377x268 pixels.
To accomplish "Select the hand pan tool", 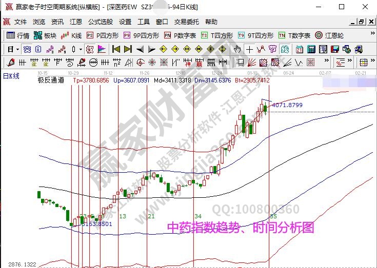I will 237,49.
